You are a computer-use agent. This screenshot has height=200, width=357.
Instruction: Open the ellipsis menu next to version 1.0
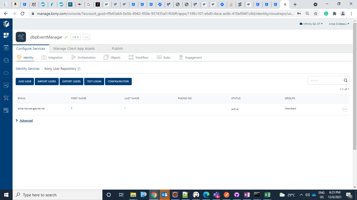pos(87,37)
